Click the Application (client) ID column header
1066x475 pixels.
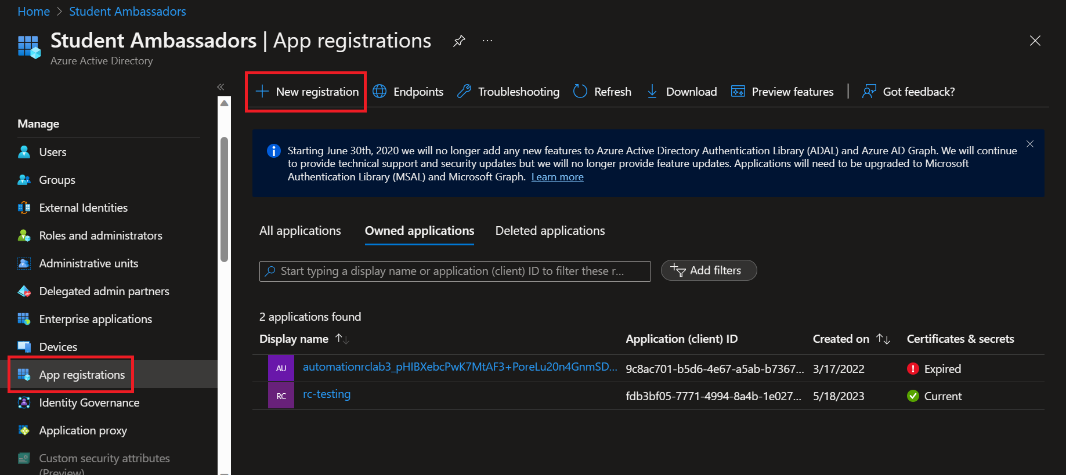682,339
